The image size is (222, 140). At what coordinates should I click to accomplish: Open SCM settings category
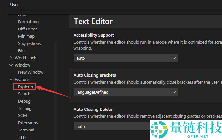[22, 116]
